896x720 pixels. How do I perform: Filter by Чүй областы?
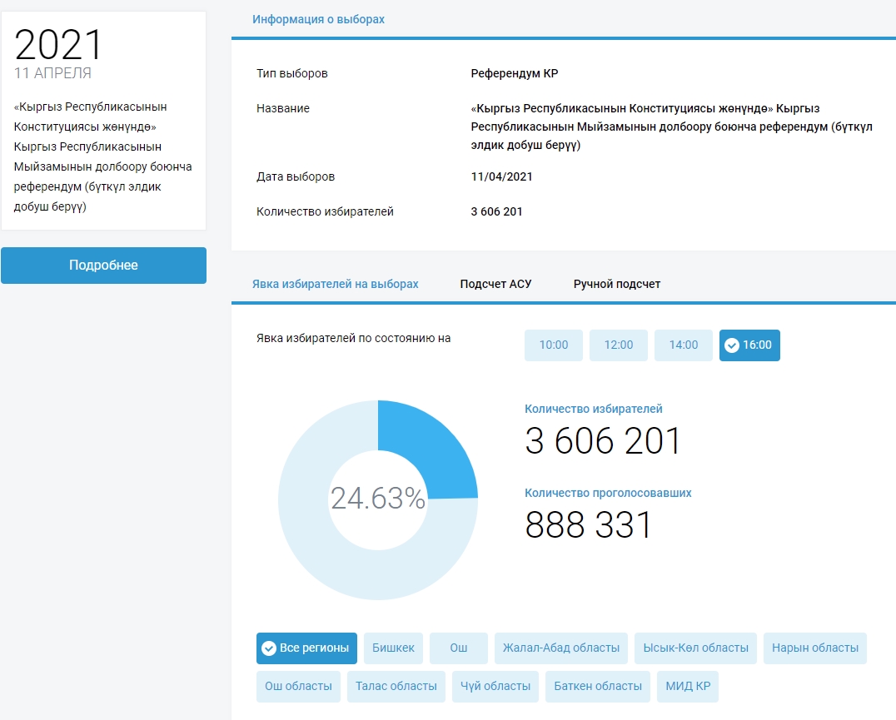(495, 687)
